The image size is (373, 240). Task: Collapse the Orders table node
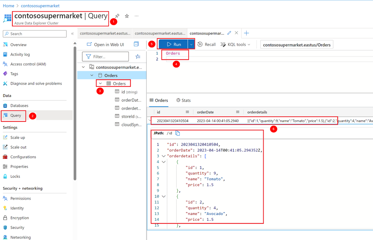pos(100,83)
